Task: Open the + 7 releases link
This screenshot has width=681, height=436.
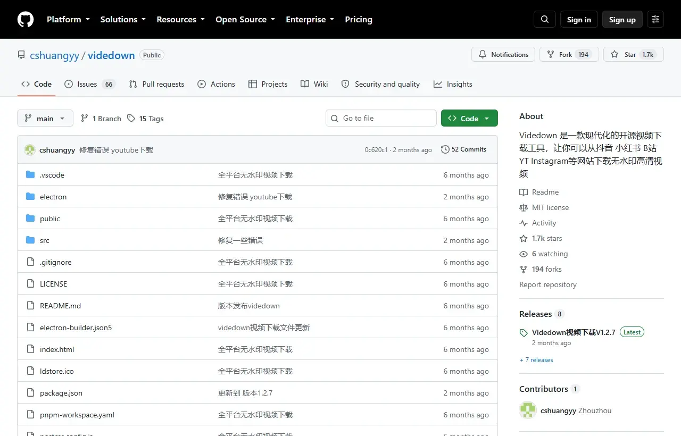Action: 536,360
